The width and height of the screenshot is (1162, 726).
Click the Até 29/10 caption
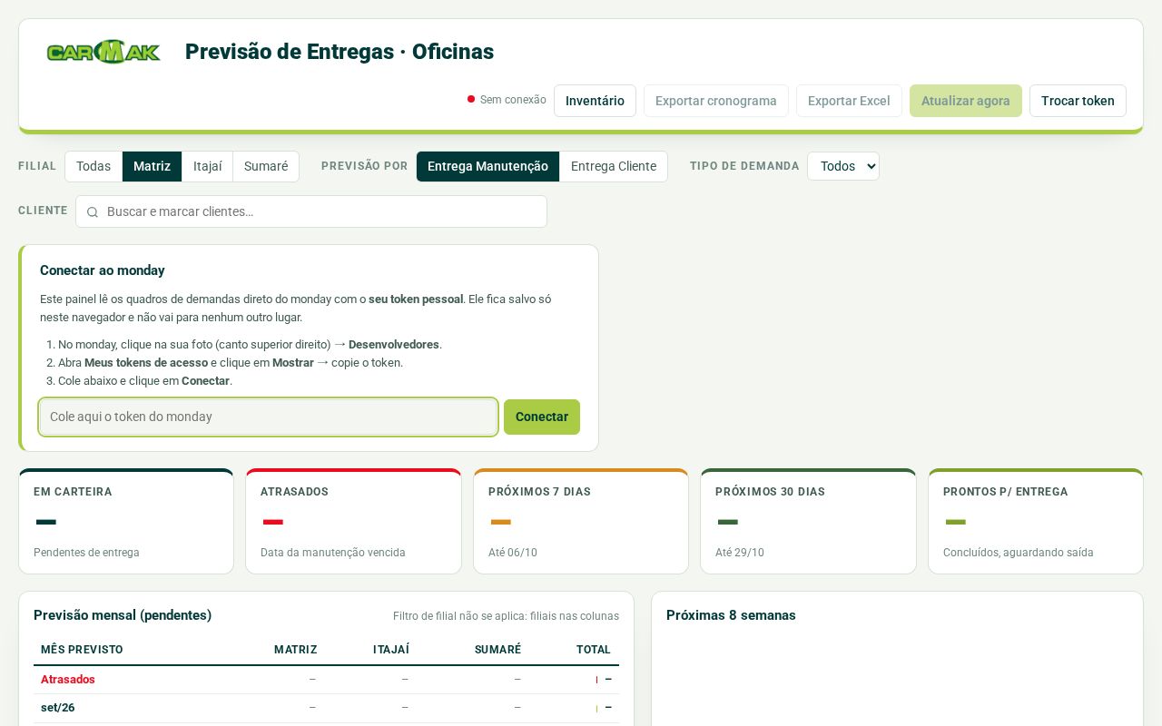coord(740,553)
